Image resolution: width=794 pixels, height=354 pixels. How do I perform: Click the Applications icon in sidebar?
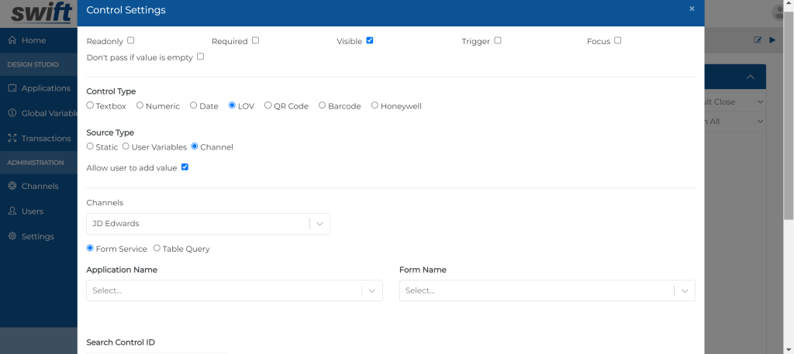pyautogui.click(x=12, y=88)
